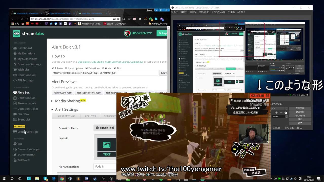Image resolution: width=324 pixels, height=182 pixels.
Task: Open Amazon.co.jp bookmark
Action: coord(89,24)
